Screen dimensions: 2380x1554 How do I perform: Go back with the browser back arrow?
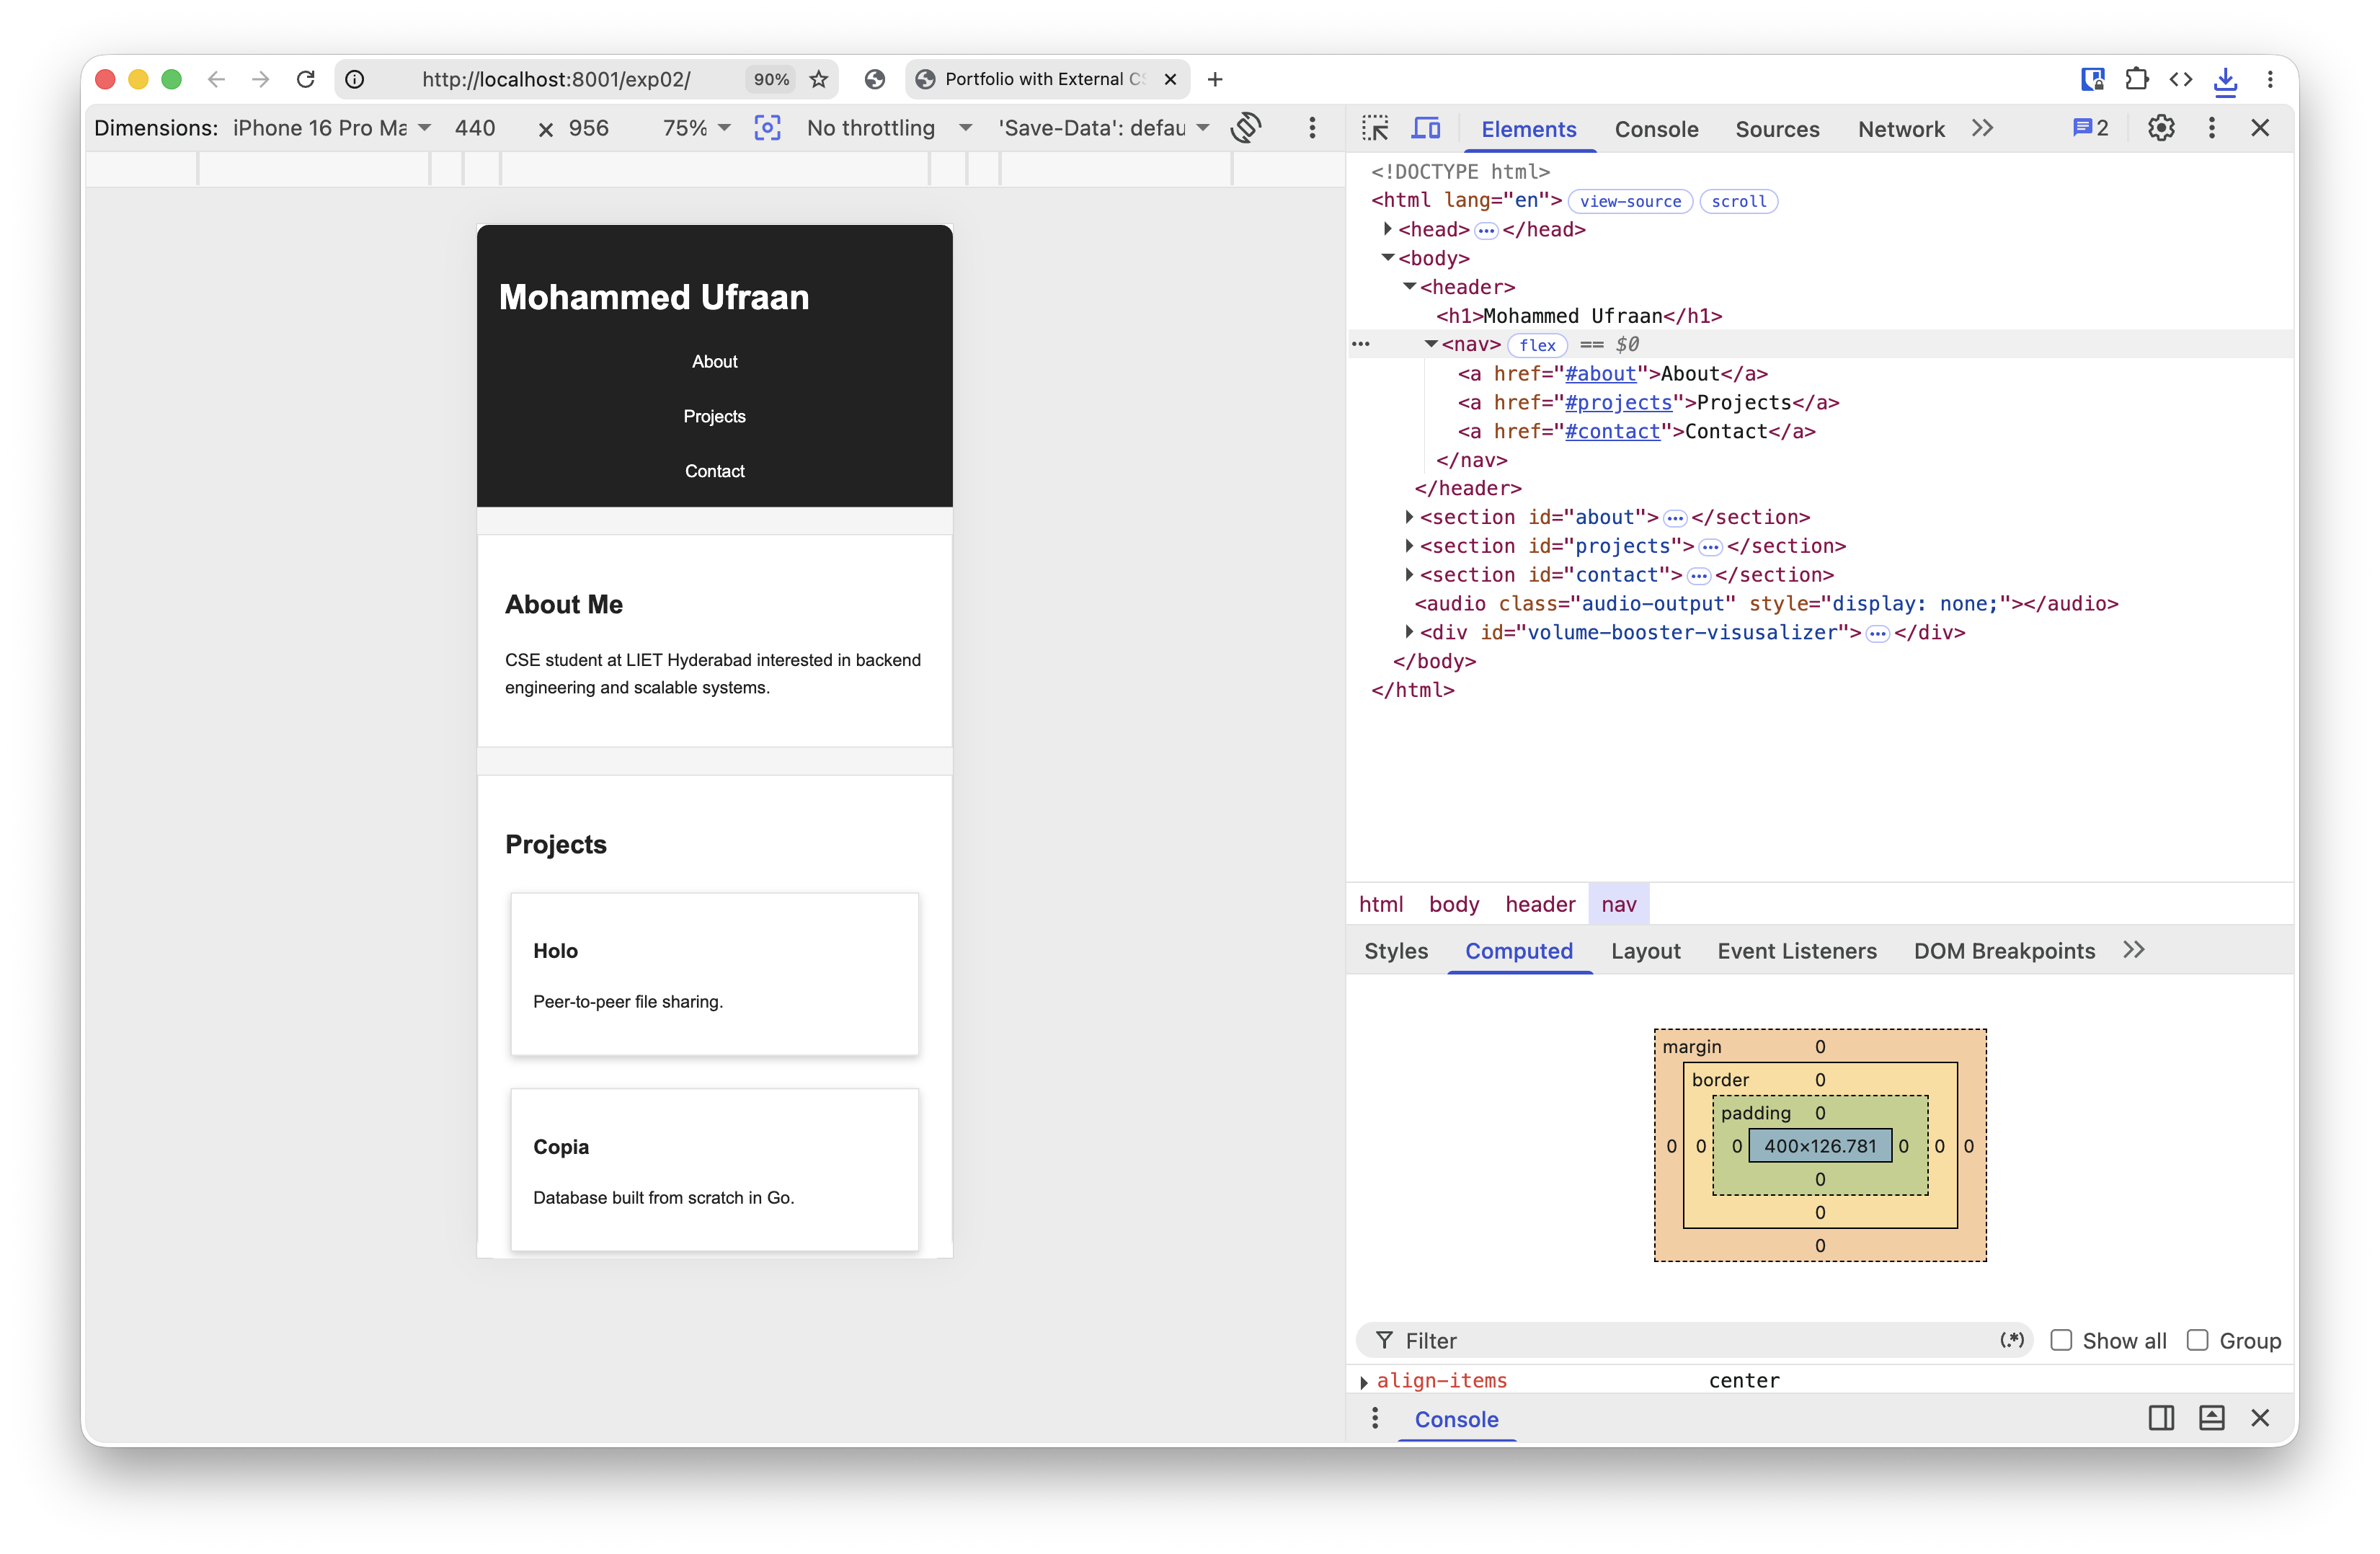(x=216, y=79)
